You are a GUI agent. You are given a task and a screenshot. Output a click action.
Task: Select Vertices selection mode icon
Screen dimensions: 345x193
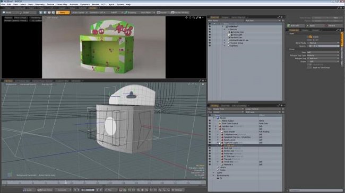[41, 13]
